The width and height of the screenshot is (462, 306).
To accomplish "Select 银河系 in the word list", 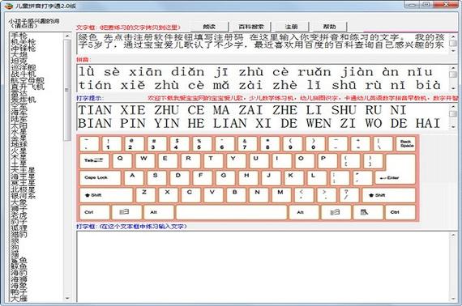I will click(x=23, y=196).
